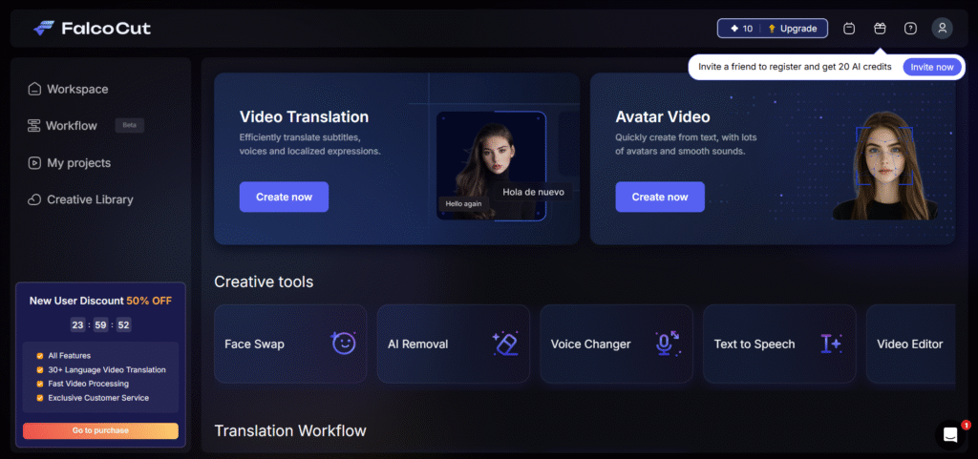Click the Beta badge next to Workflow

tap(129, 125)
